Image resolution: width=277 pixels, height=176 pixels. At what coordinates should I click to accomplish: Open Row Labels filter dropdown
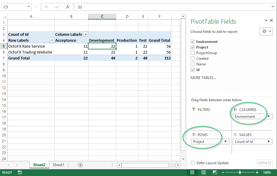click(x=52, y=40)
